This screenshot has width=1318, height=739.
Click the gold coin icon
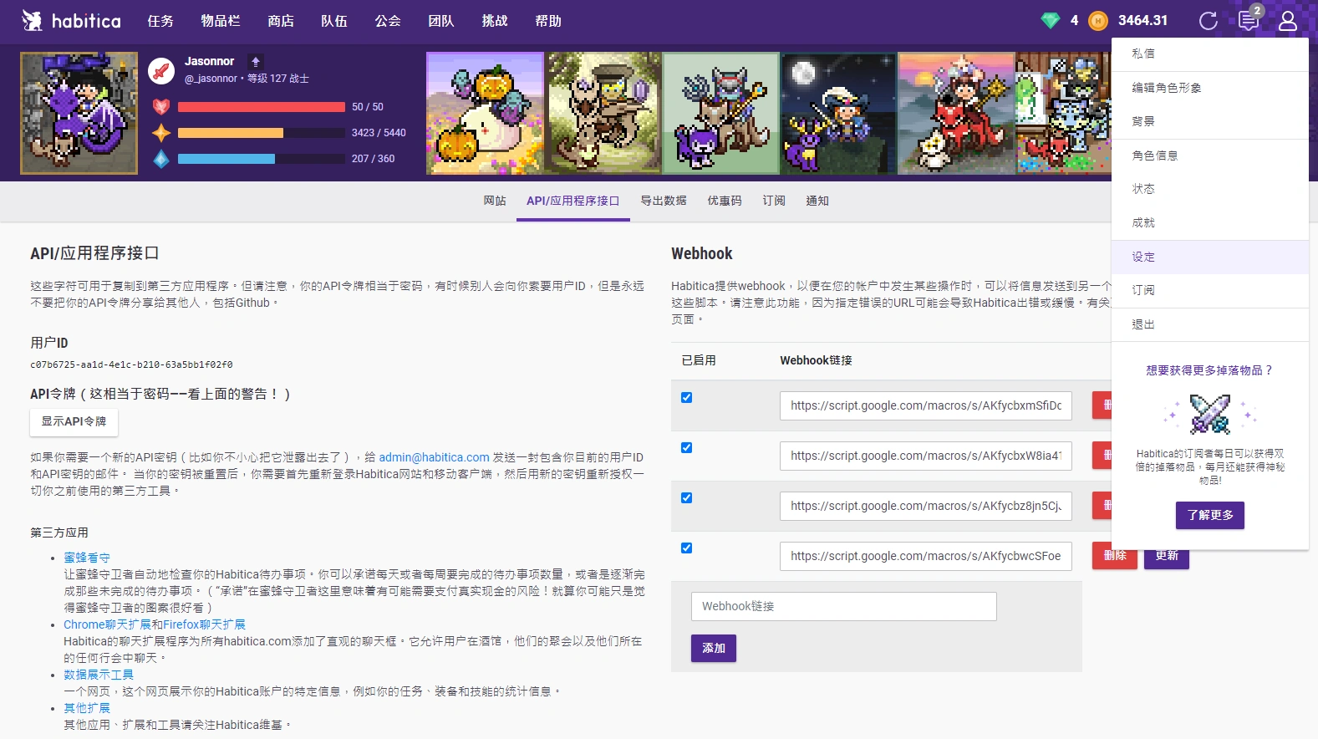point(1098,21)
